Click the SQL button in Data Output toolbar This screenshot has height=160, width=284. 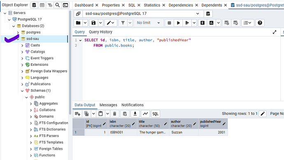[x=156, y=114]
